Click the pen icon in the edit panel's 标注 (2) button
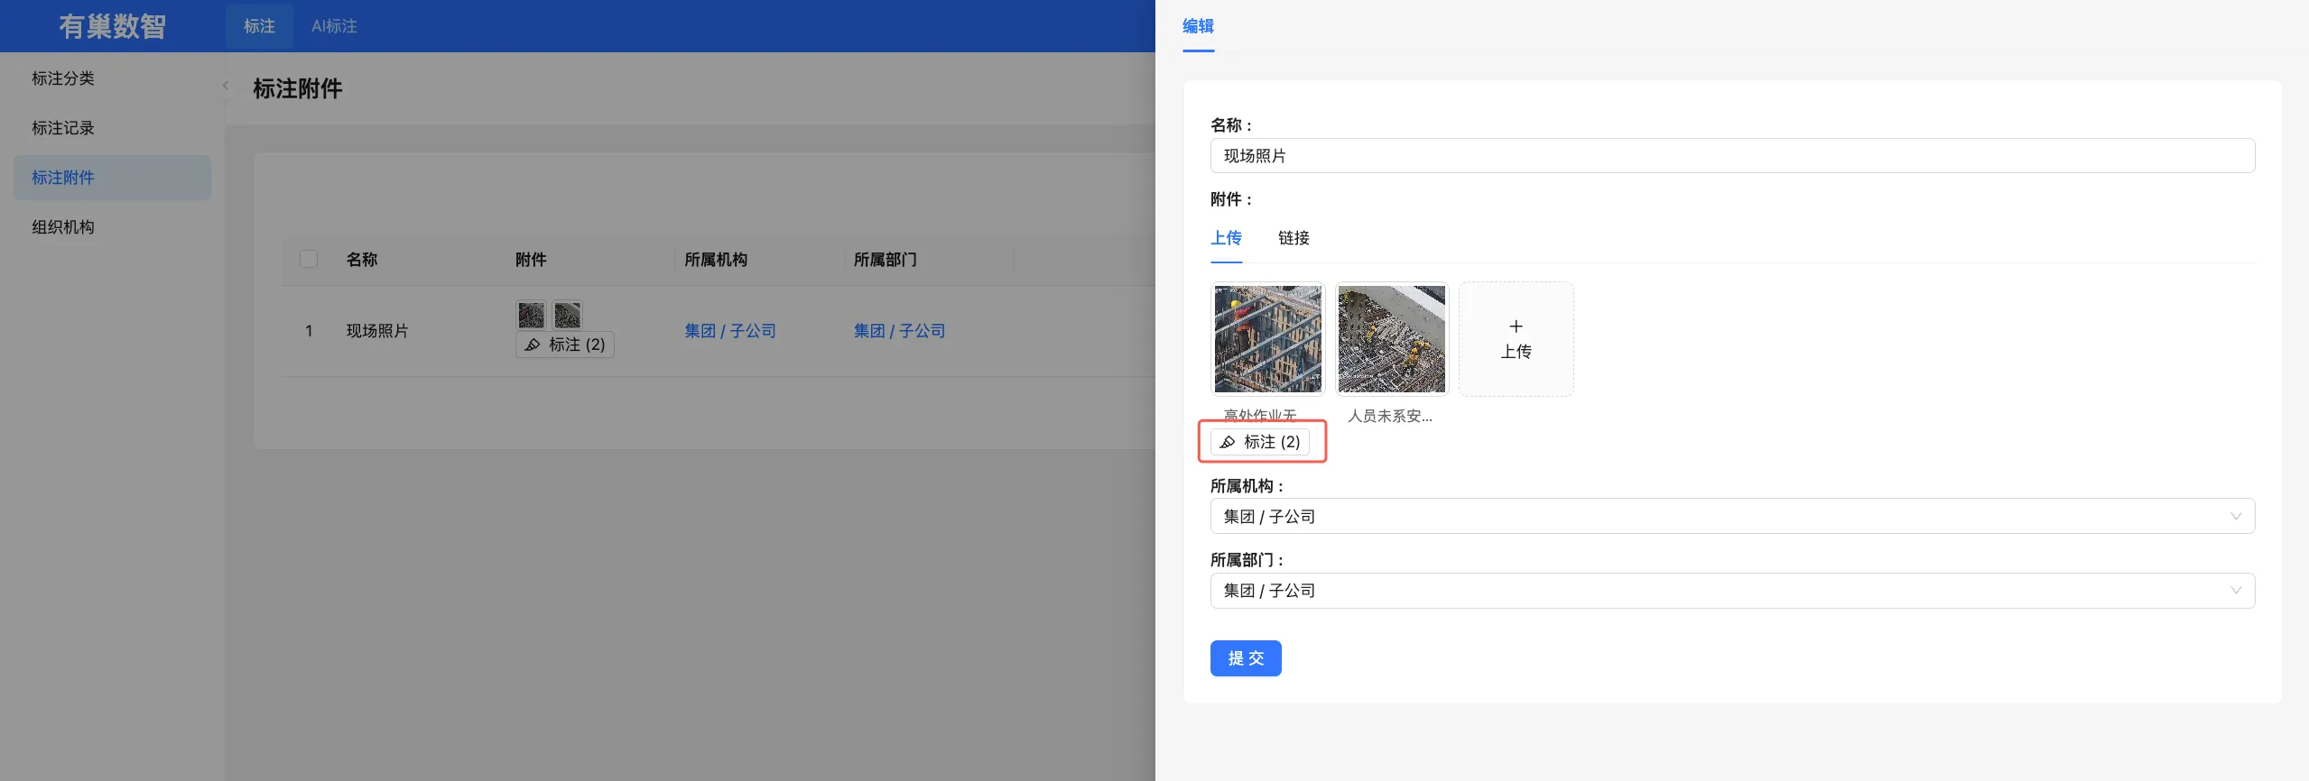This screenshot has height=781, width=2309. coord(1228,442)
